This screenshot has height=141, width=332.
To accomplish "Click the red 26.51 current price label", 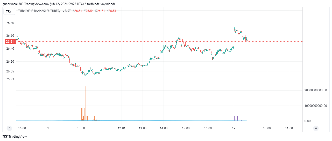I will tap(10, 42).
